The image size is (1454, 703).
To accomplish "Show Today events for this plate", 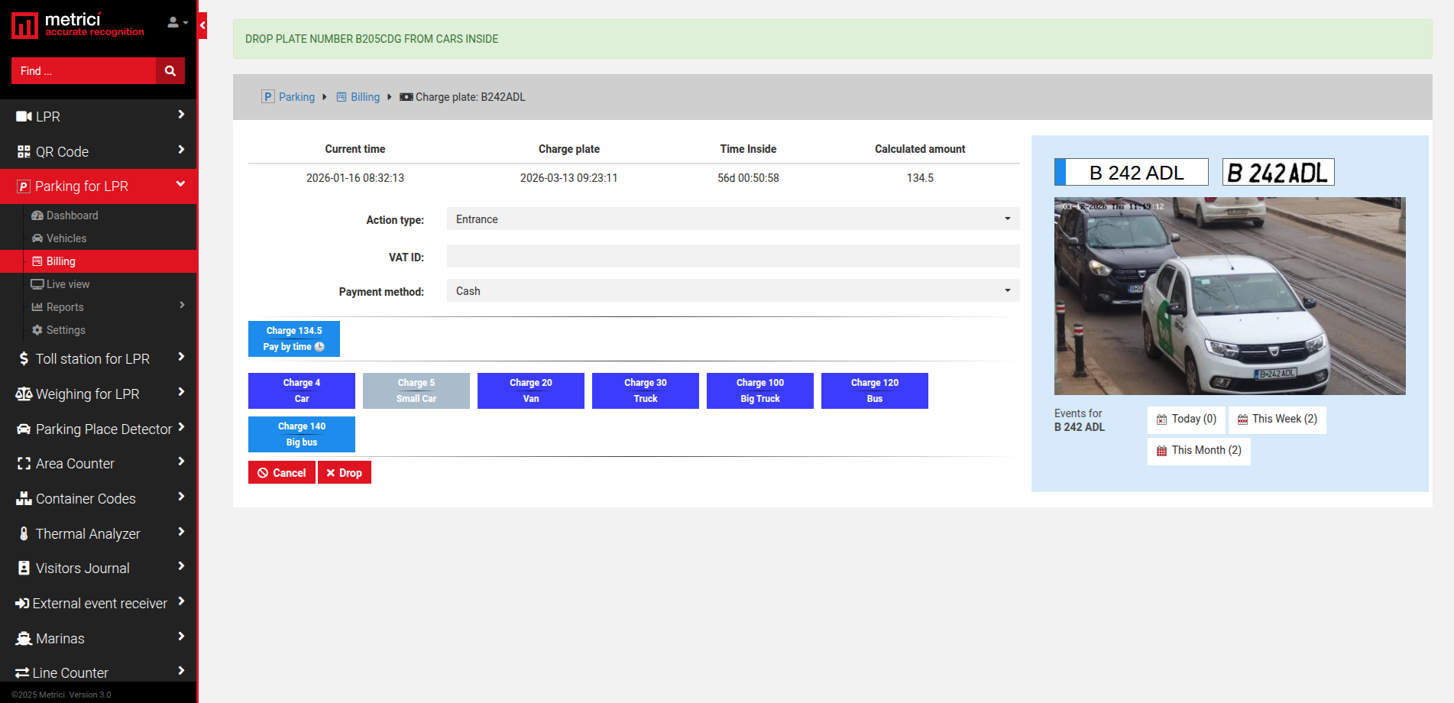I will point(1186,420).
